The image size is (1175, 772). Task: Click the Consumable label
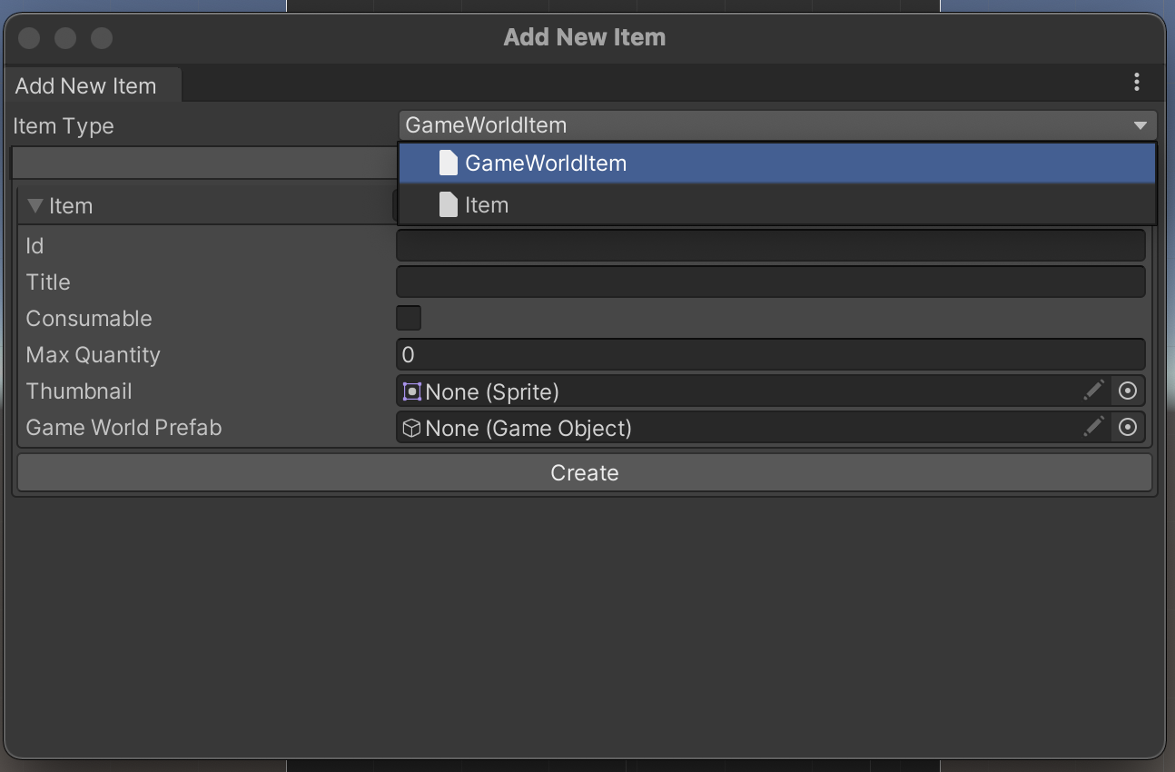click(89, 318)
